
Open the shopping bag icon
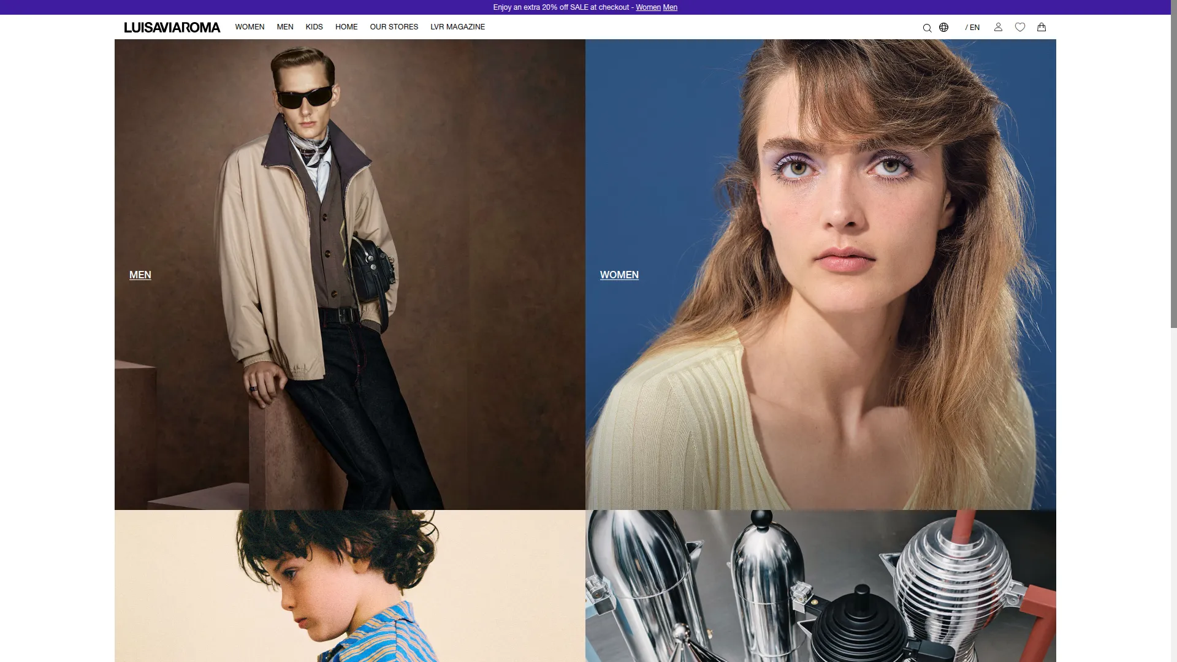click(x=1042, y=27)
